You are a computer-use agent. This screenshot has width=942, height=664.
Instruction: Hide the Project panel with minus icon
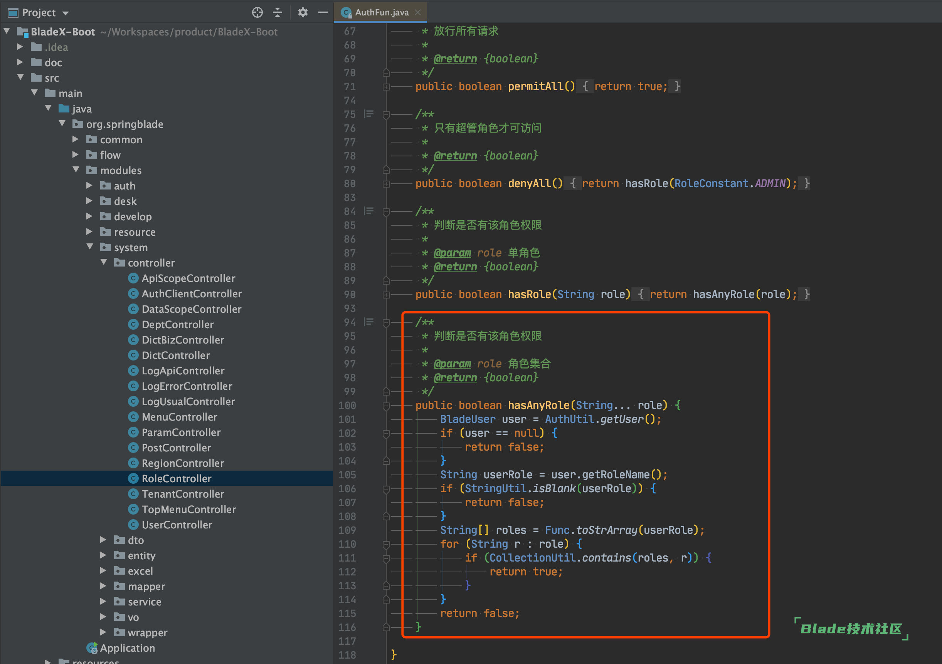point(323,12)
